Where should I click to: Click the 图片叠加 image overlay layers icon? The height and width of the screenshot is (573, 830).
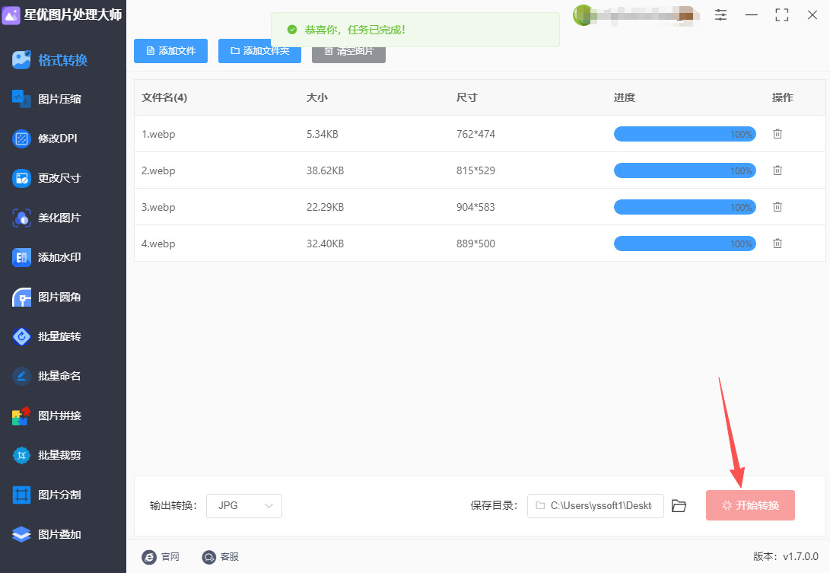tap(22, 534)
